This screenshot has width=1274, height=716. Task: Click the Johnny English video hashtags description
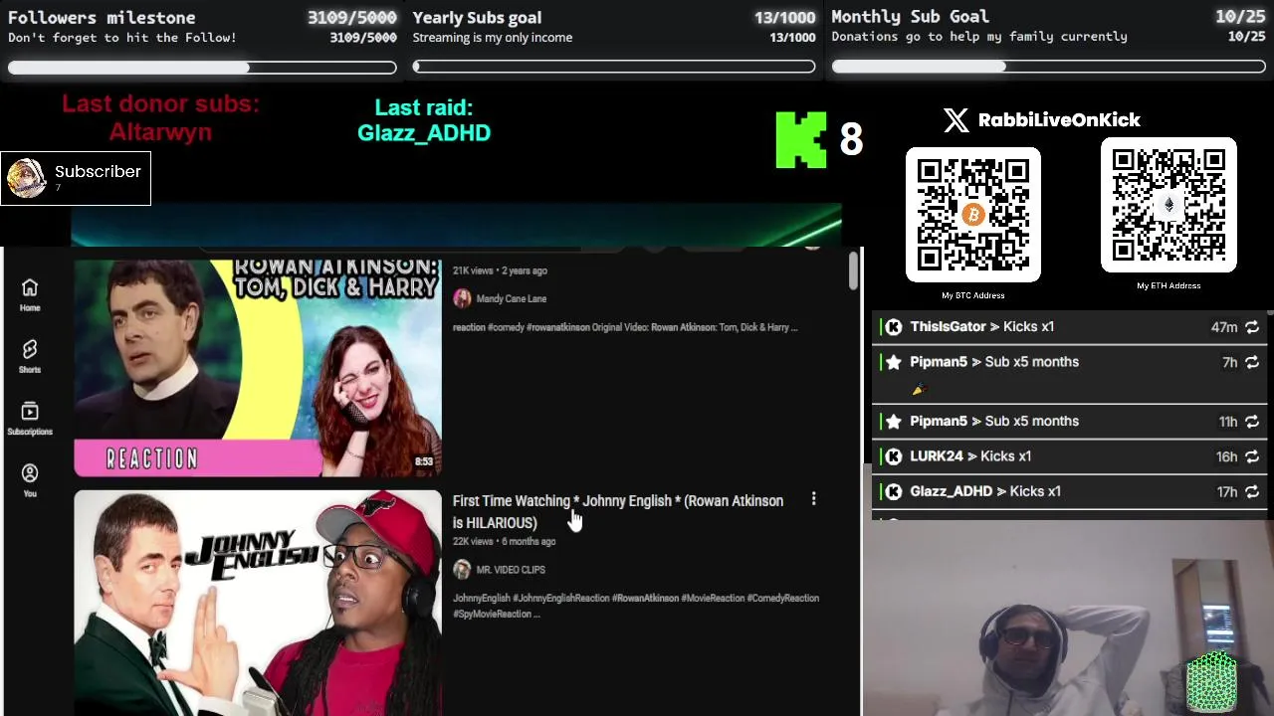(x=636, y=606)
